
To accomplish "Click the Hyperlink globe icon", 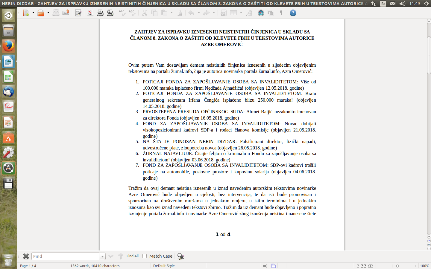I will pyautogui.click(x=224, y=13).
